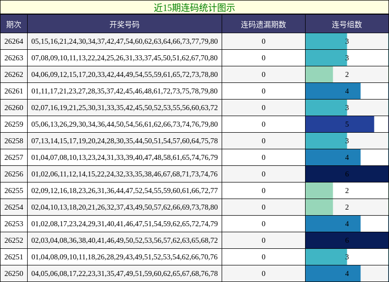Click the group-count bar for period 26264
This screenshot has width=389, height=282.
(326, 41)
